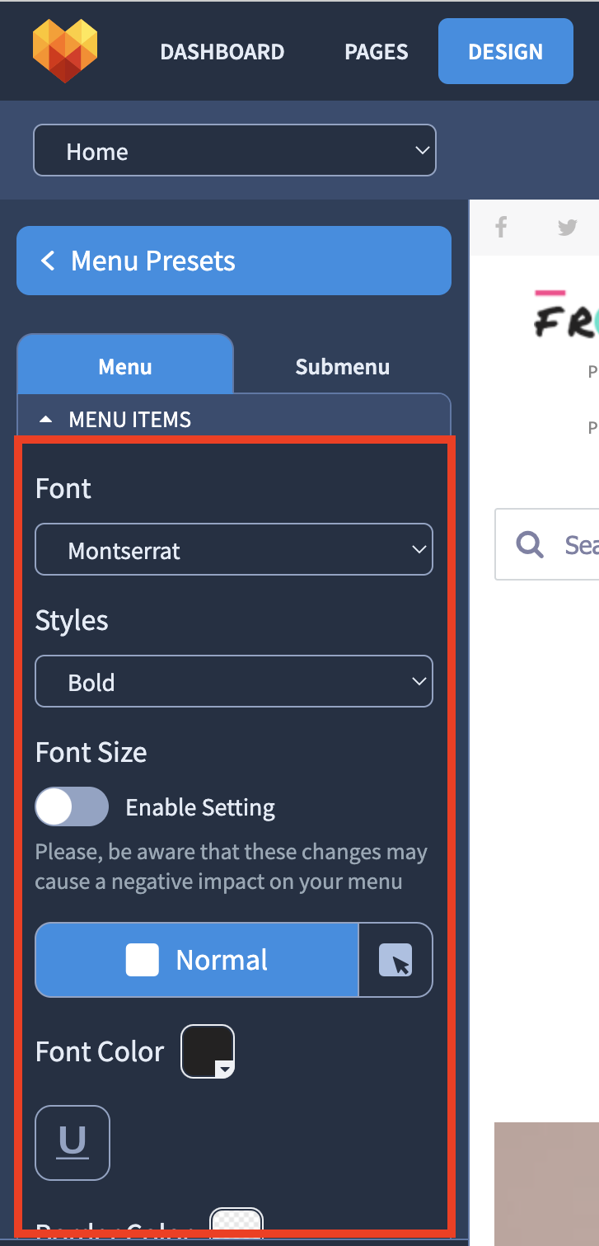599x1246 pixels.
Task: Click the white square icon on Normal
Action: (142, 960)
